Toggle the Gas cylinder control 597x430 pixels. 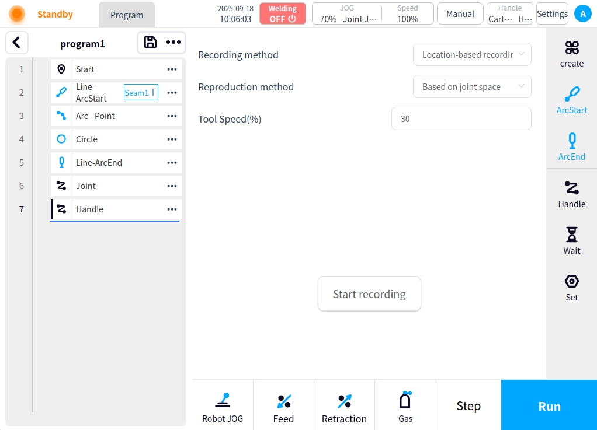click(x=405, y=406)
